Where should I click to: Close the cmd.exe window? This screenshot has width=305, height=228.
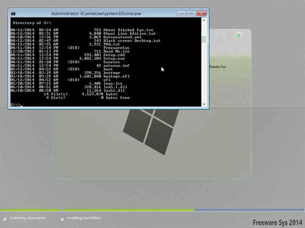click(202, 13)
